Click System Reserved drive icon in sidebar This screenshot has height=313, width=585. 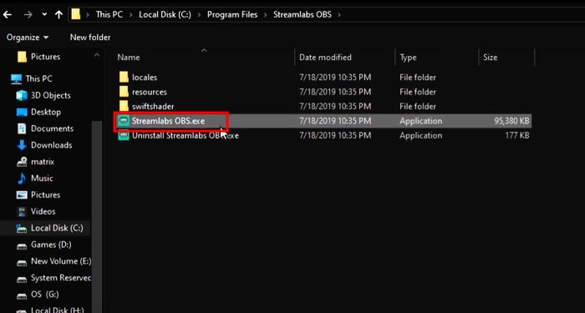pos(22,279)
